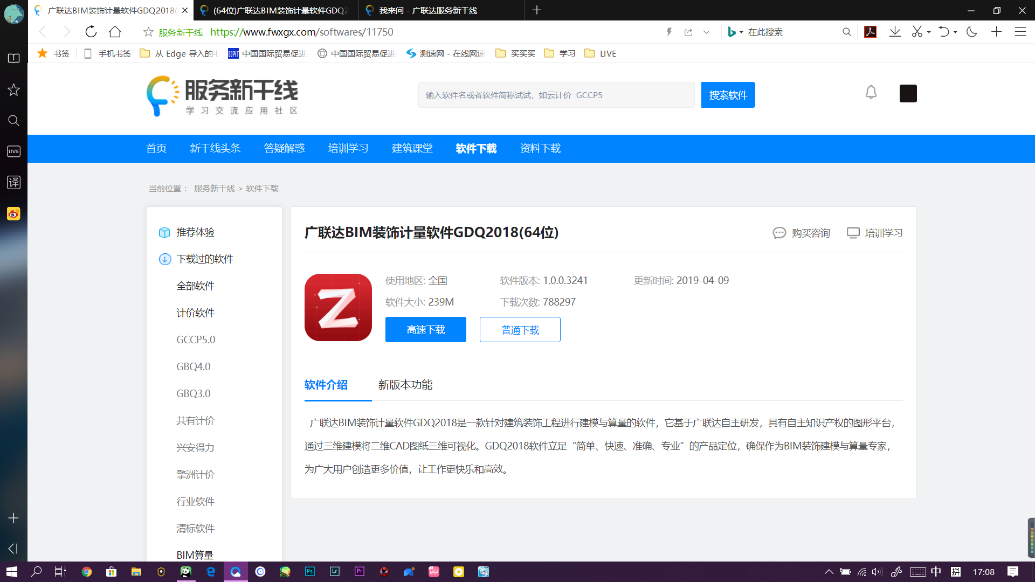
Task: Select 全部软件 category
Action: click(x=195, y=286)
